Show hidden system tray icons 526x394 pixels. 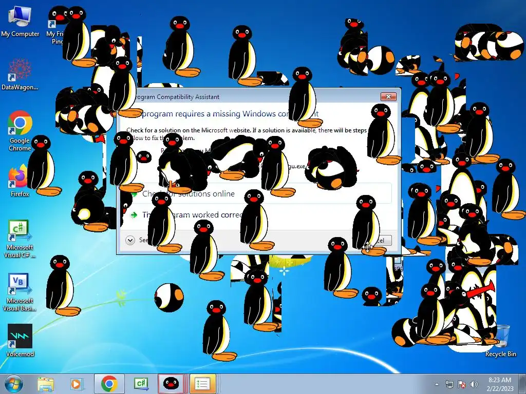(x=437, y=384)
